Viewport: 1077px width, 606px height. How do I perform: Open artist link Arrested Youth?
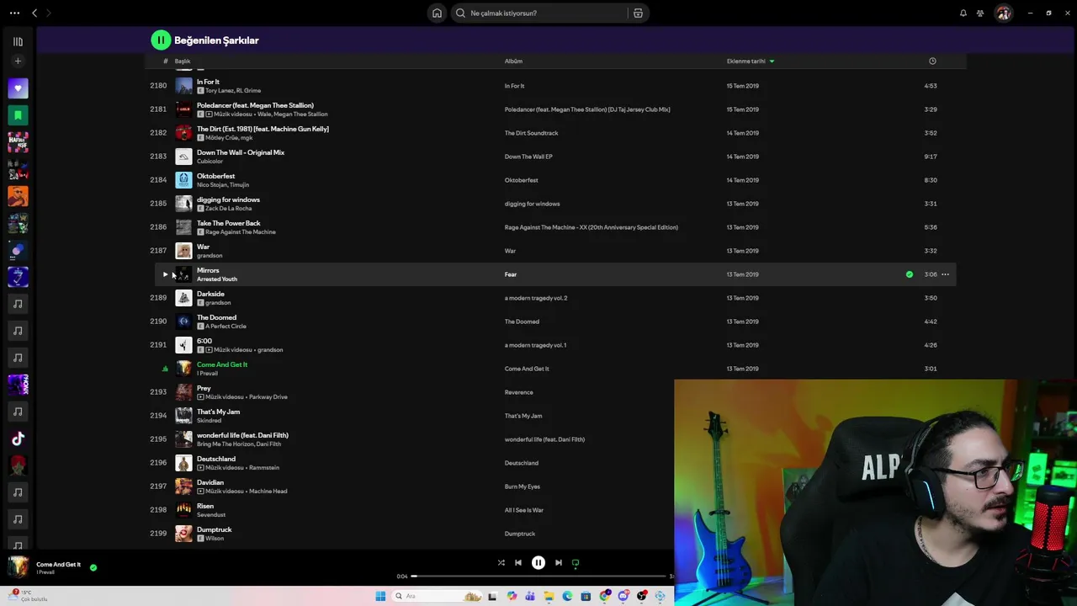[x=217, y=279]
